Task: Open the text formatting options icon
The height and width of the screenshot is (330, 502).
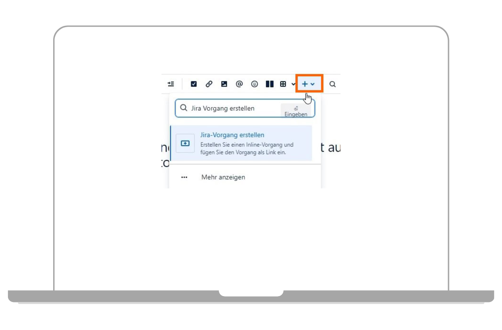Action: point(170,84)
